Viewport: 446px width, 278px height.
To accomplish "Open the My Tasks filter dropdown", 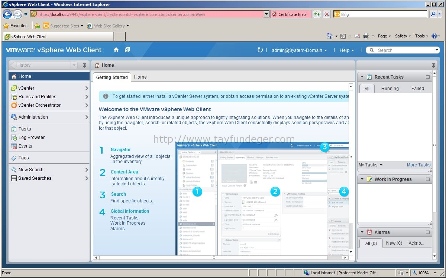I will point(371,165).
